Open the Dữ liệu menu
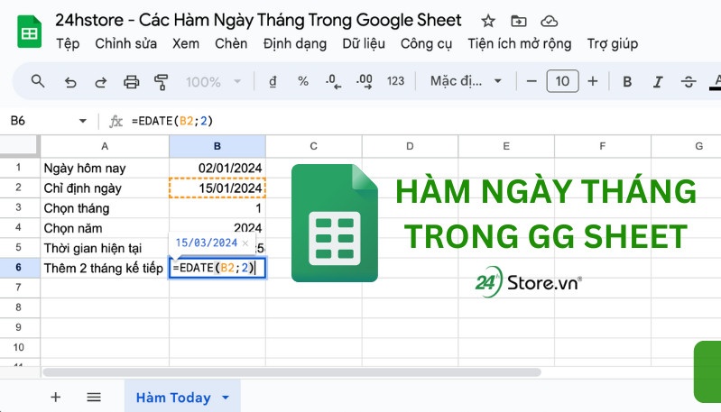 tap(364, 43)
